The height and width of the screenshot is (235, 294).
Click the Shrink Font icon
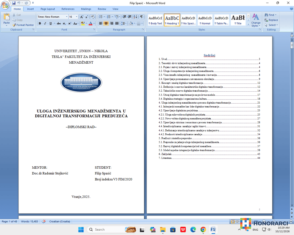click(x=87, y=17)
